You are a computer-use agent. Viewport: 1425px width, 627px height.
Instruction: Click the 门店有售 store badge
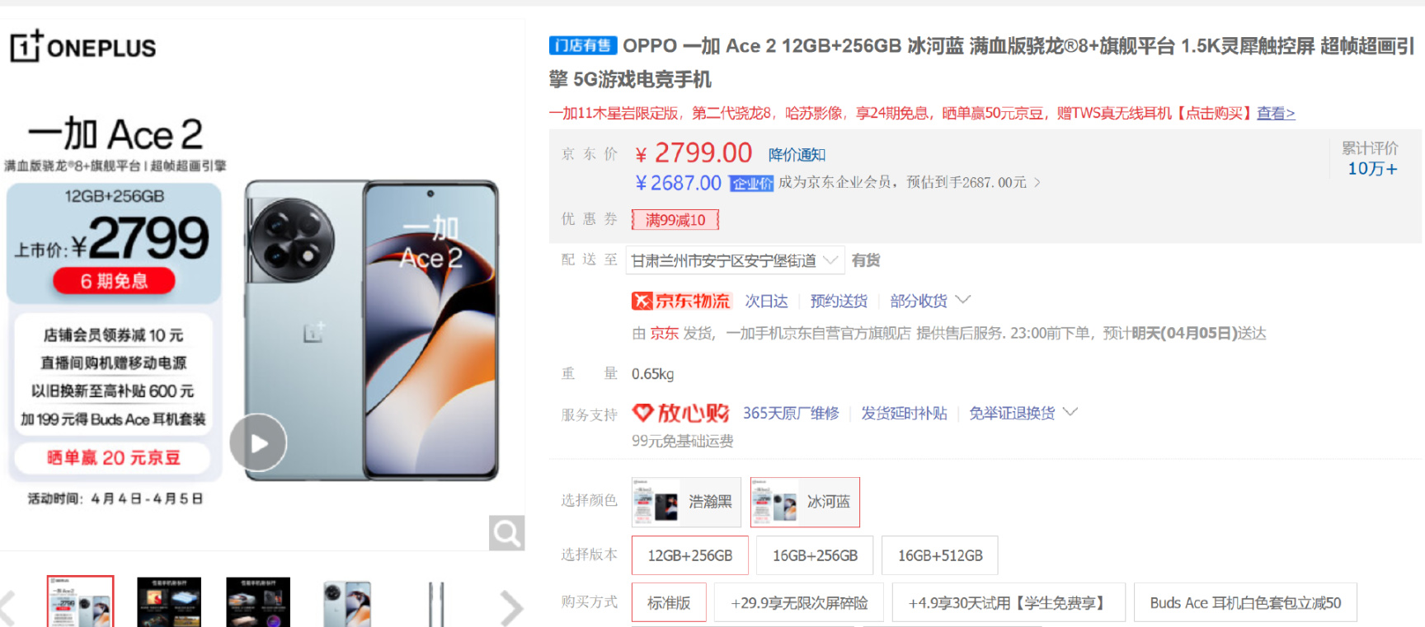583,45
